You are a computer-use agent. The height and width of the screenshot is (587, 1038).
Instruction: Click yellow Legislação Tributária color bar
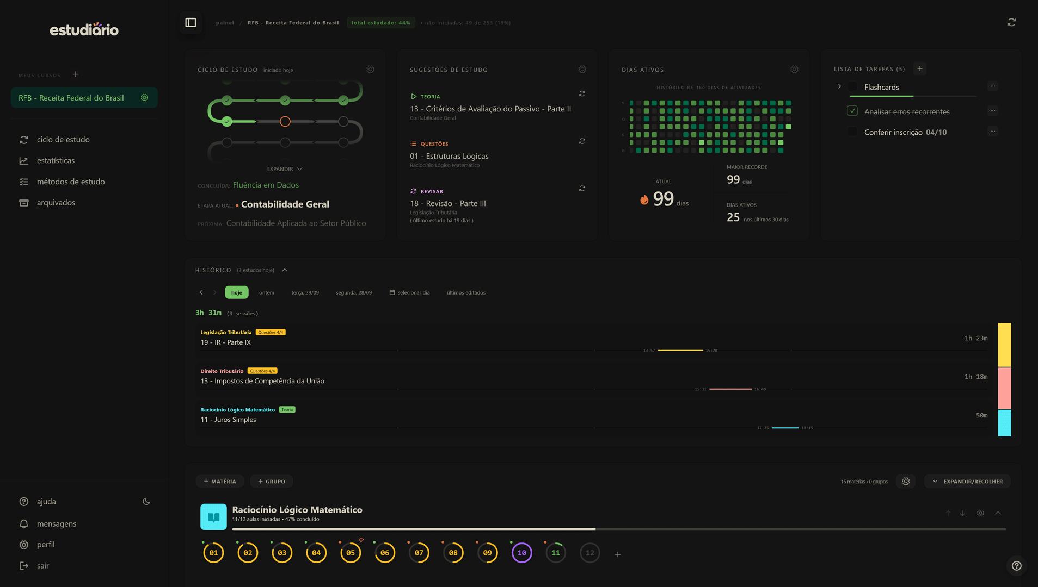(x=1004, y=345)
